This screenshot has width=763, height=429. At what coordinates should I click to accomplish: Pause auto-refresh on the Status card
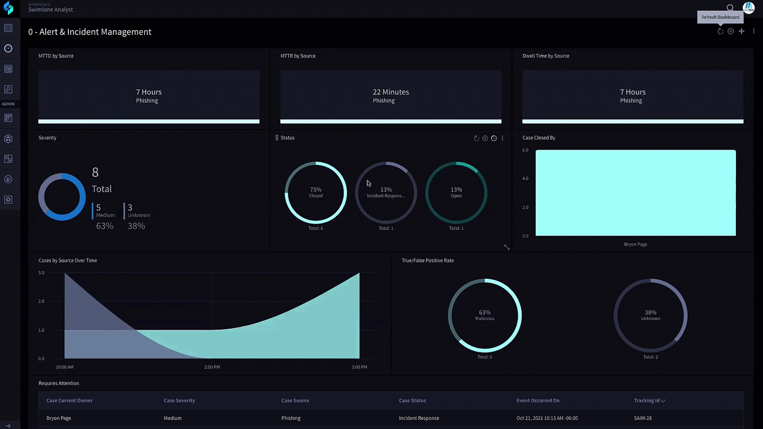point(485,138)
